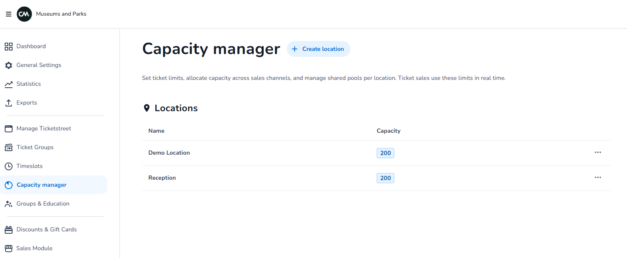Click the 200 capacity badge for Reception
Screen dimensions: 627x258
385,178
